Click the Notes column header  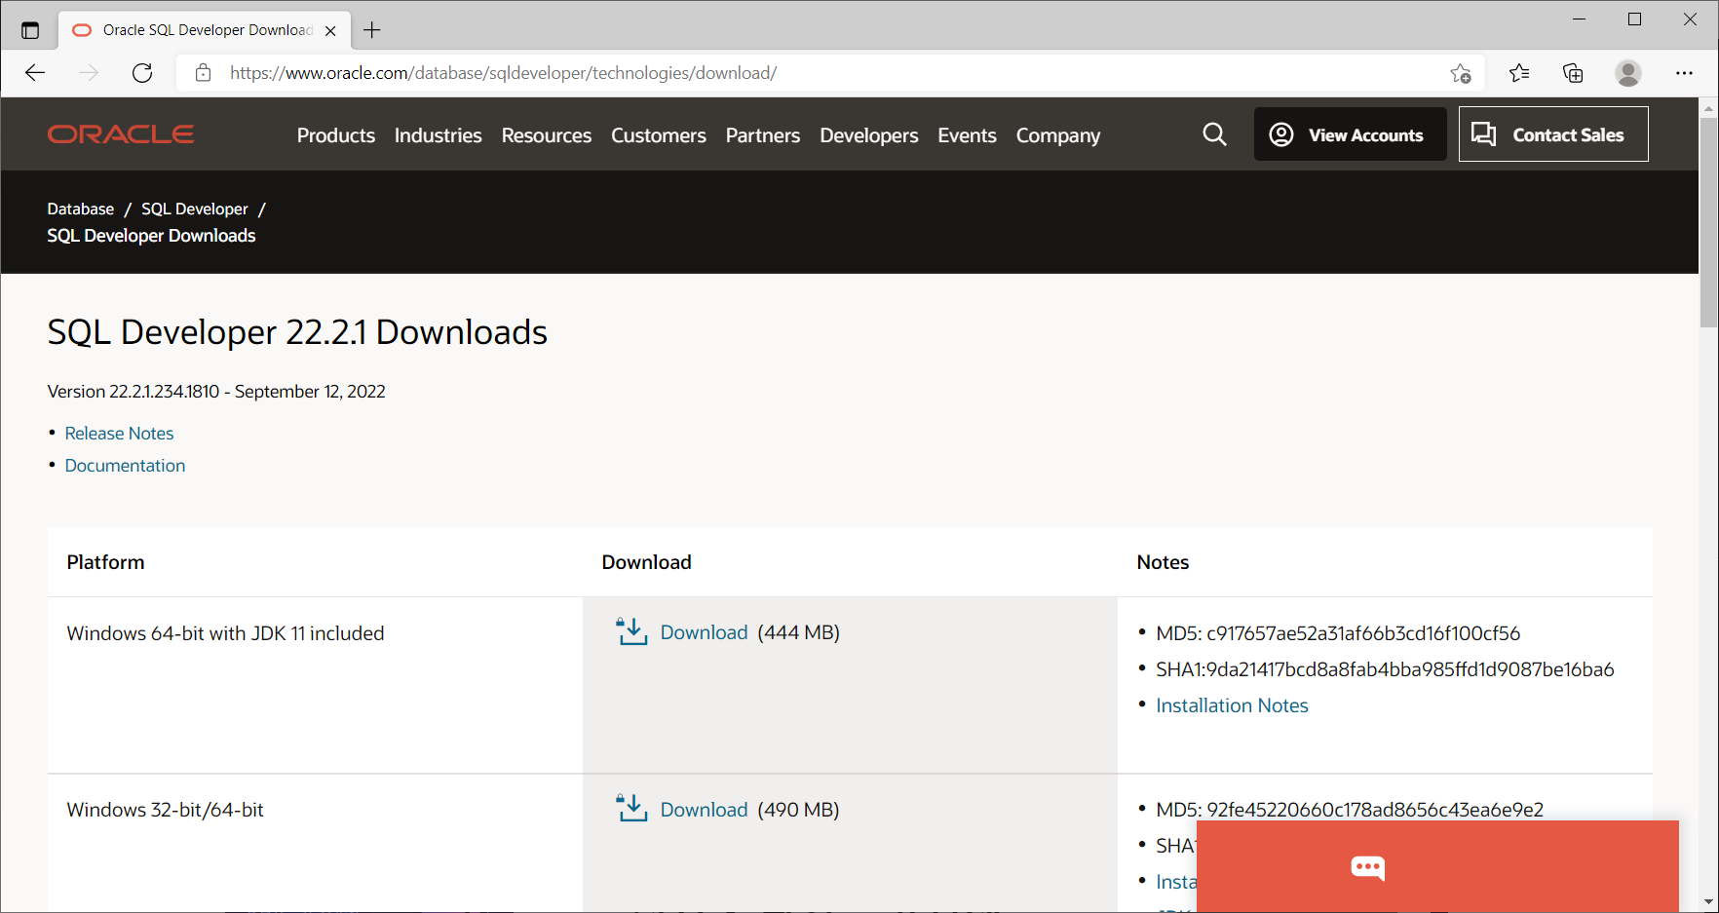[1163, 562]
